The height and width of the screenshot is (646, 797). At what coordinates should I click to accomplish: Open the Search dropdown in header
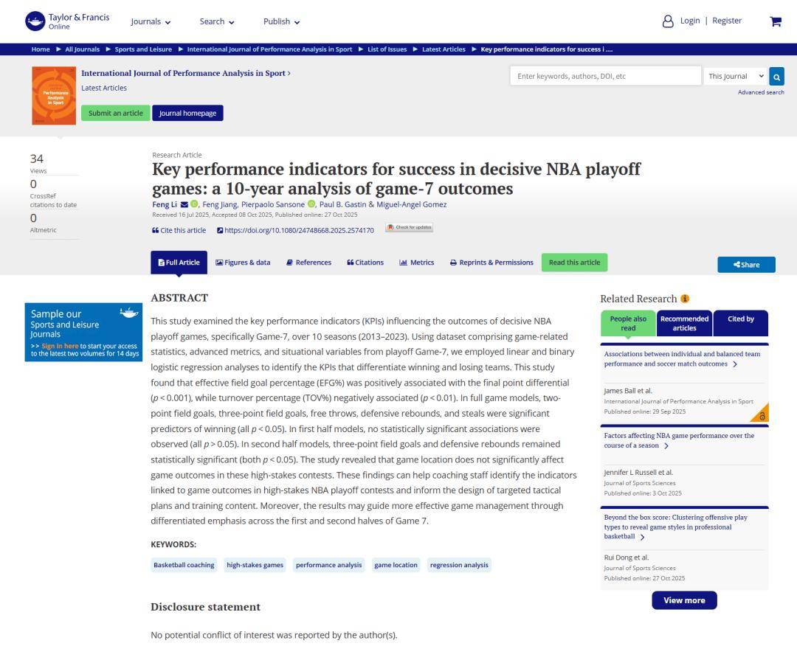coord(217,21)
